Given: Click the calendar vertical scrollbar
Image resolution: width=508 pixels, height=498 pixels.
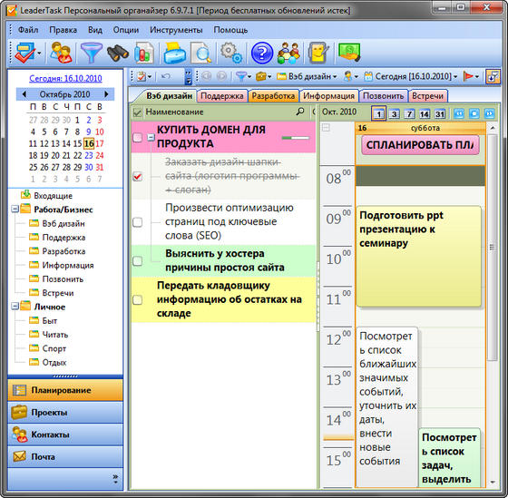Looking at the screenshot, I should 493,248.
